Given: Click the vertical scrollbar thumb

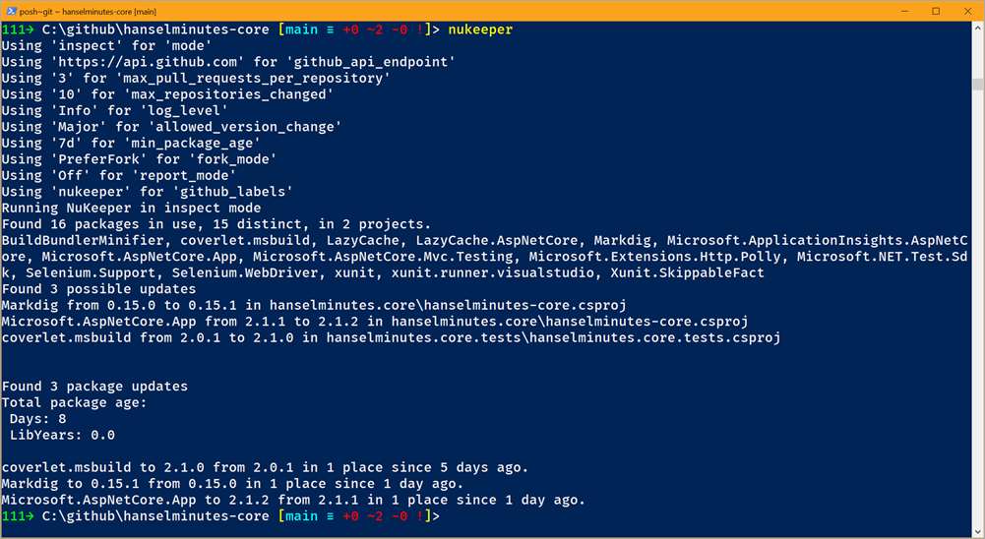Looking at the screenshot, I should [x=978, y=85].
